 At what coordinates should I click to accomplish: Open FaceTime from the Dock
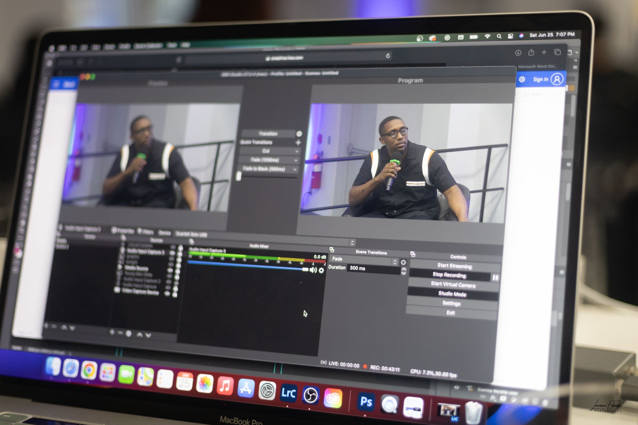pos(126,375)
